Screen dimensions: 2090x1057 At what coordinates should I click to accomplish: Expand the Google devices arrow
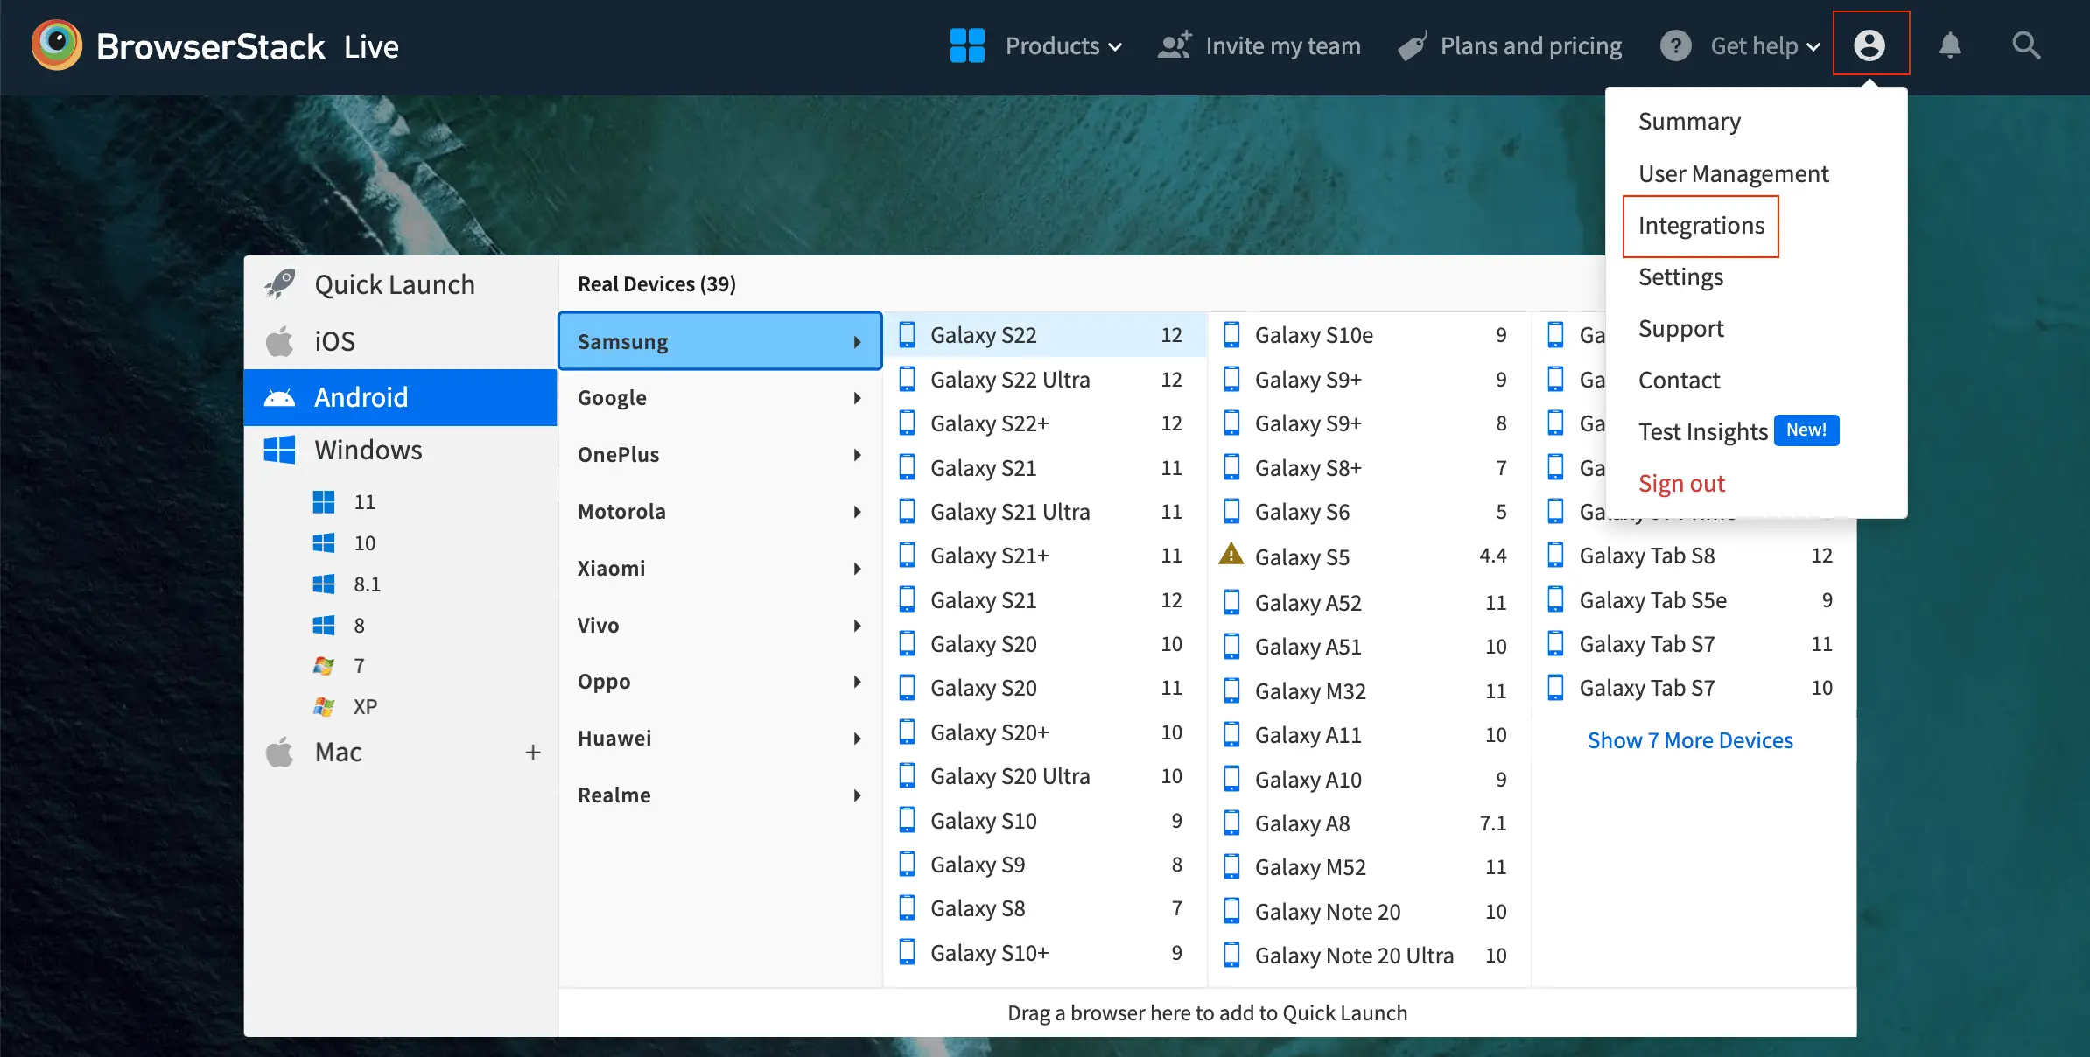click(858, 398)
